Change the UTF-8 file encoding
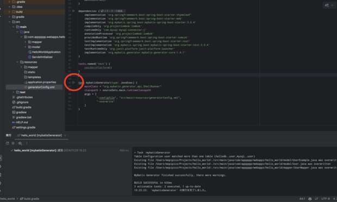337x202 pixels. point(326,199)
